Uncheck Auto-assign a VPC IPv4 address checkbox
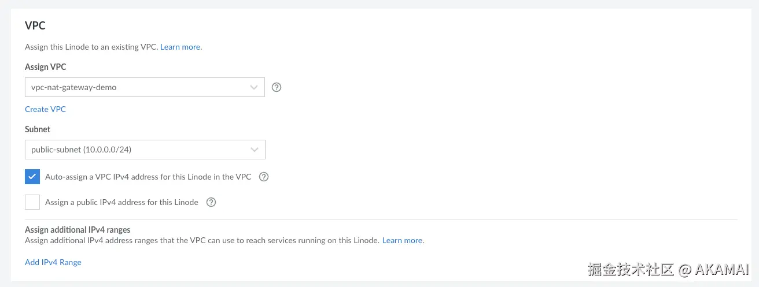759x287 pixels. click(32, 177)
